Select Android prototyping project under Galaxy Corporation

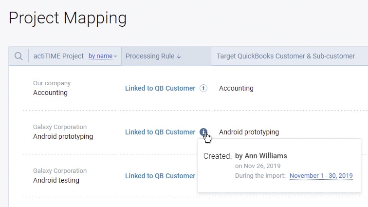pos(63,136)
